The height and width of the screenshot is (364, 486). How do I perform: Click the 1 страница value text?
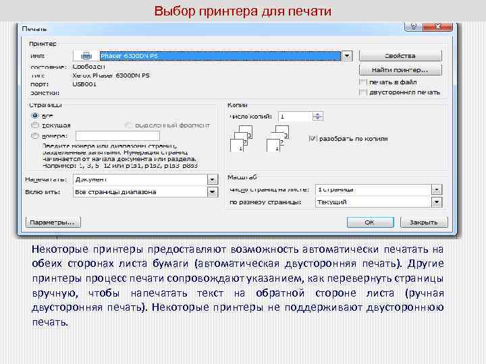335,189
